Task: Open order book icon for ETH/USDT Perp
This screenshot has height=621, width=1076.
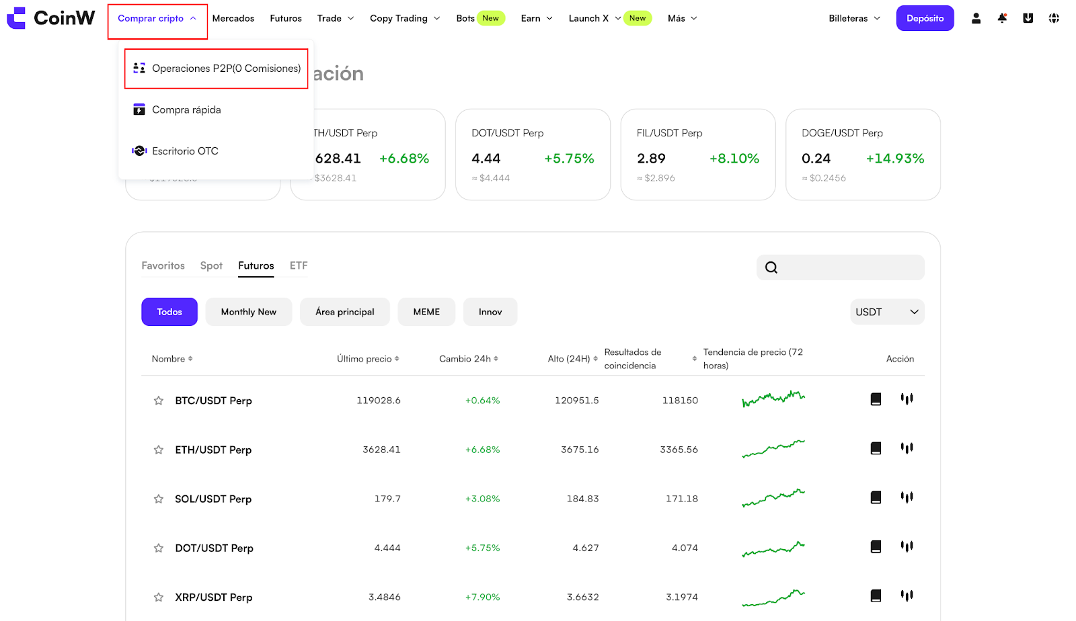Action: click(x=876, y=448)
